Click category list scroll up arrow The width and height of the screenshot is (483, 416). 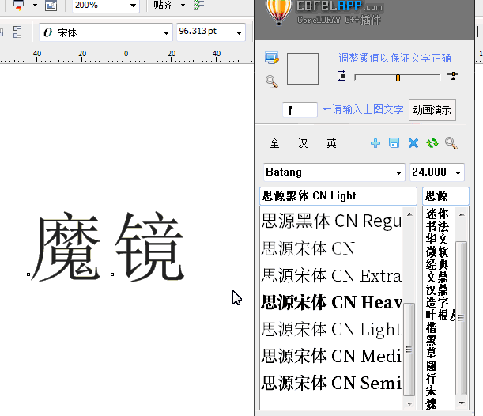tap(462, 214)
